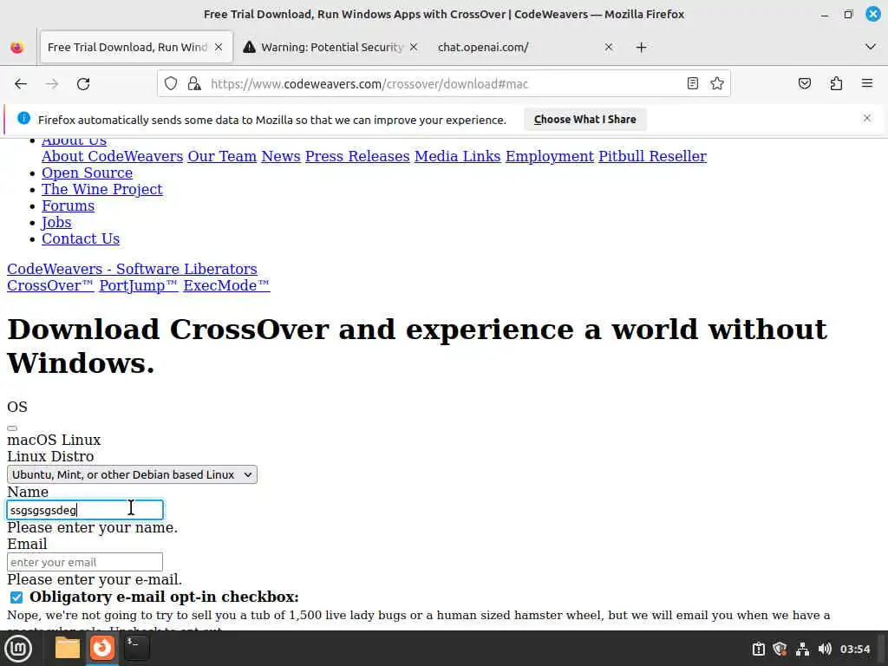Go to Forums link
The height and width of the screenshot is (666, 888).
[x=68, y=206]
